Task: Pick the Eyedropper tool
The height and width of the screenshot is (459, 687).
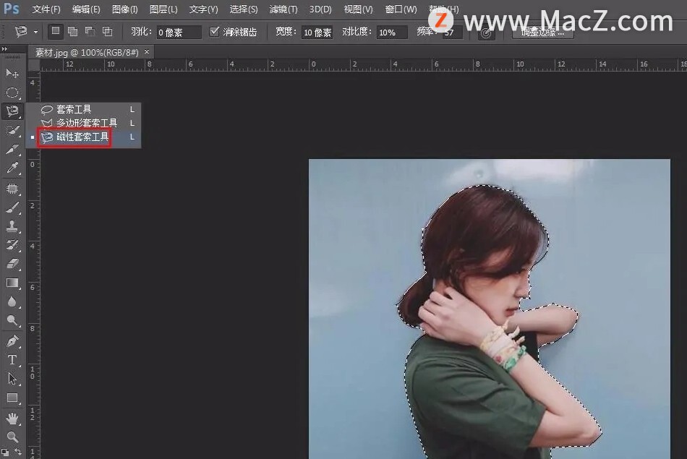Action: tap(12, 168)
